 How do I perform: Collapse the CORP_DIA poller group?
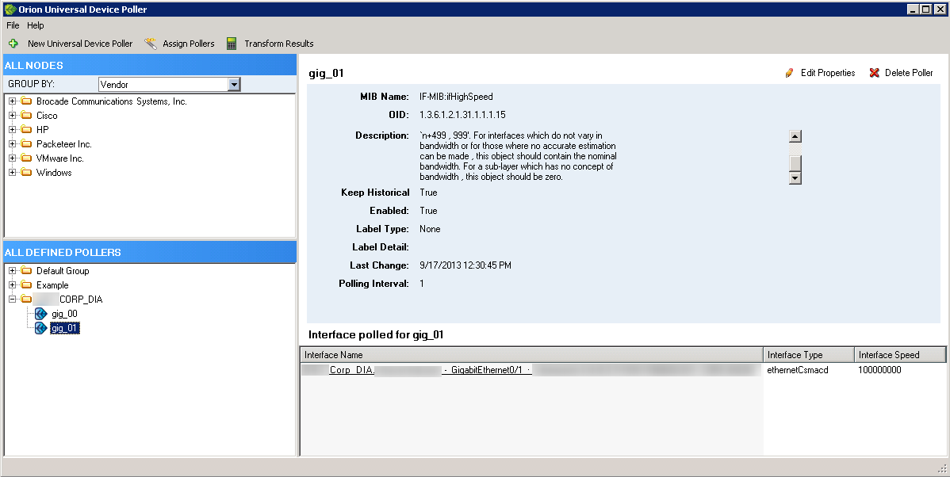coord(12,299)
